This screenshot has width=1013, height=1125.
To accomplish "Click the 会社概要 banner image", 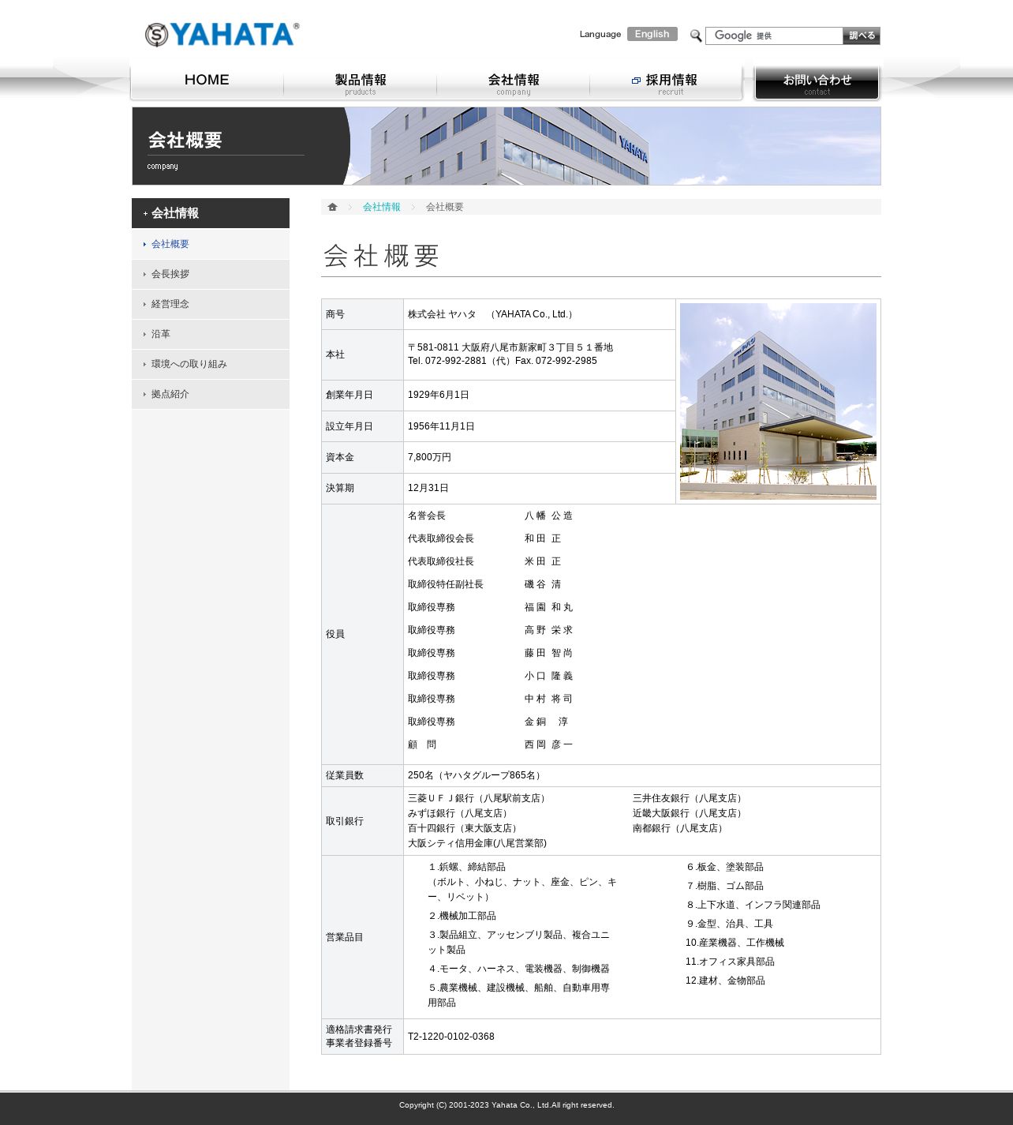I will [x=506, y=146].
